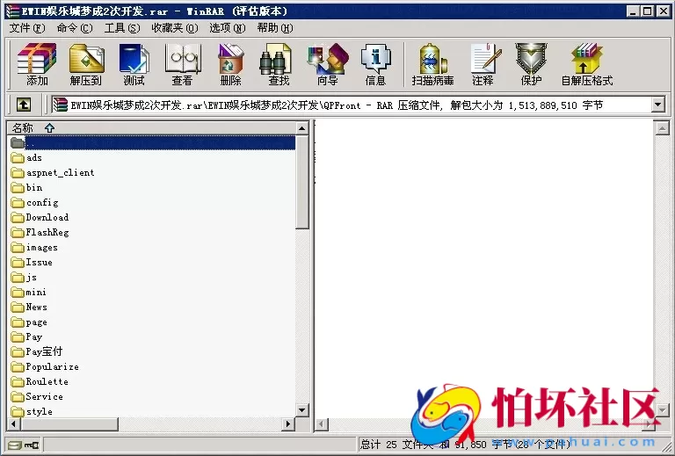Click the 解压到 (Extract To) icon
Screen dimensions: 675x456
tap(86, 64)
